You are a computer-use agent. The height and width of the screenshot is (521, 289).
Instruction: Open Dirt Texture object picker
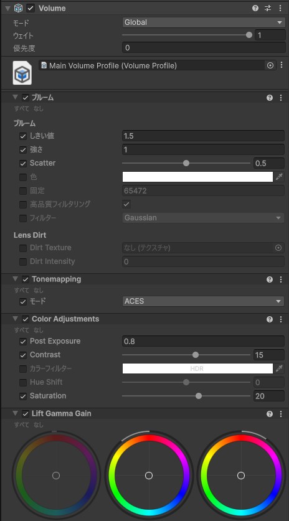(x=278, y=248)
